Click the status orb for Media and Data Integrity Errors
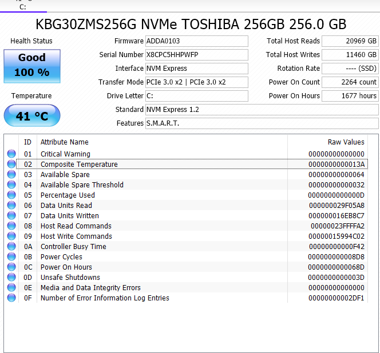Viewport: 380px width, 353px height. point(11,287)
